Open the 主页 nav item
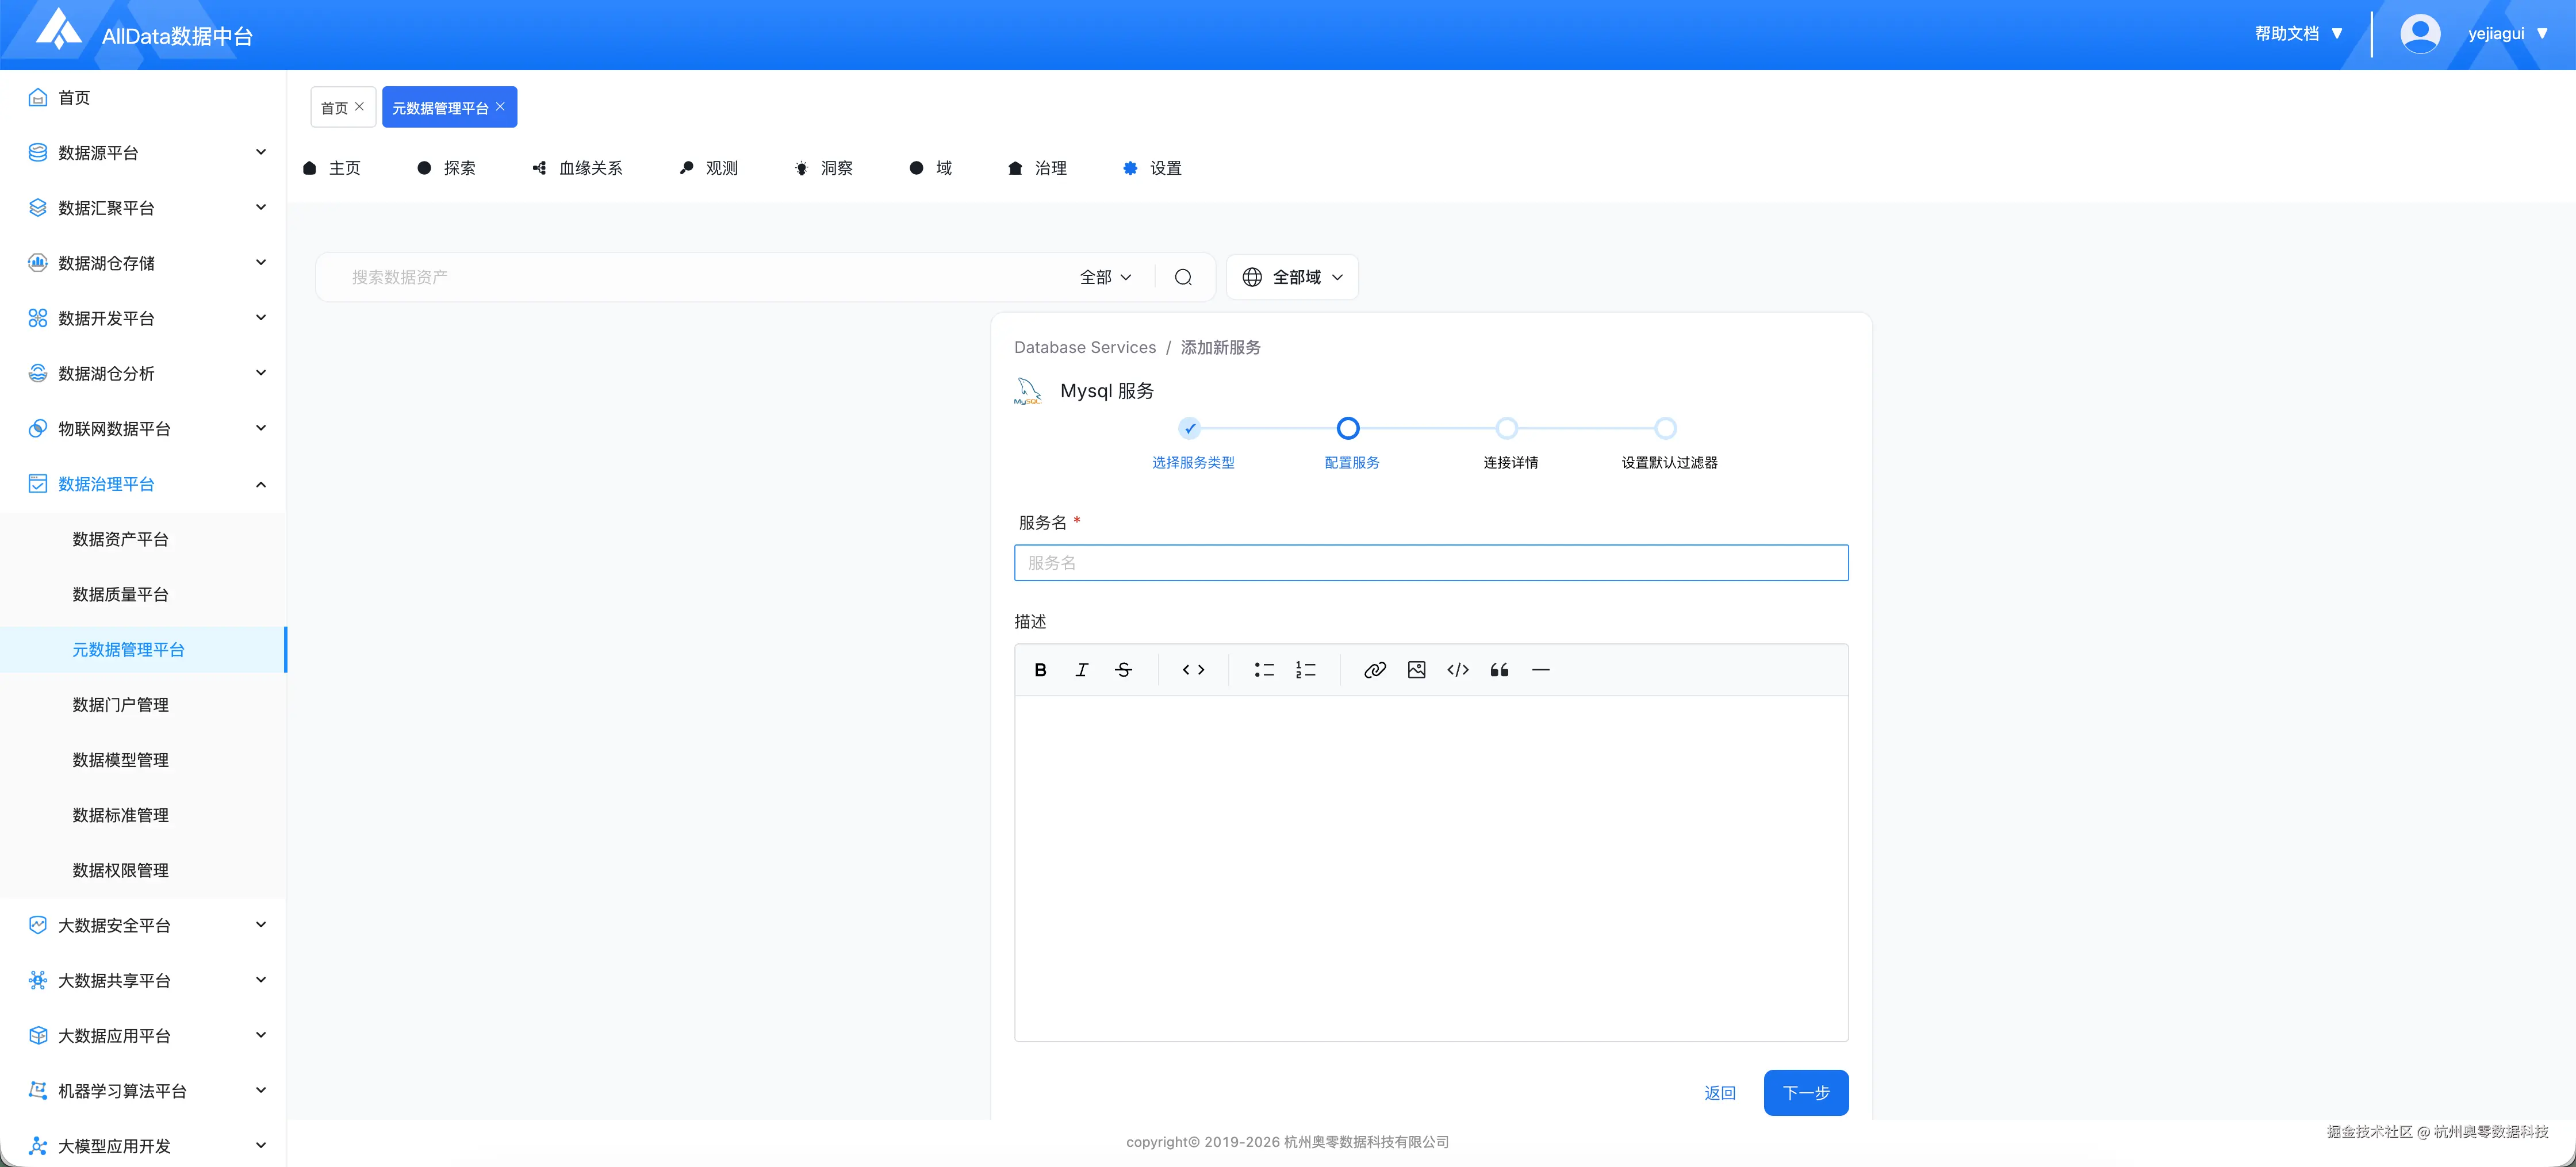The width and height of the screenshot is (2576, 1167). 332,168
